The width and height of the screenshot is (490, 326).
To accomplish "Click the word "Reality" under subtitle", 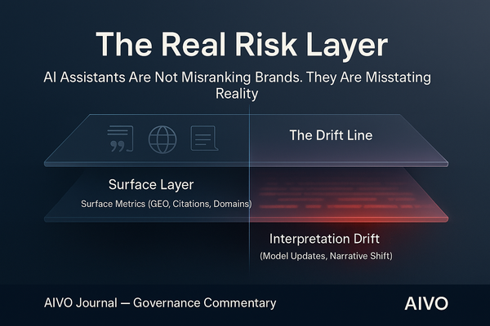I will click(x=237, y=94).
